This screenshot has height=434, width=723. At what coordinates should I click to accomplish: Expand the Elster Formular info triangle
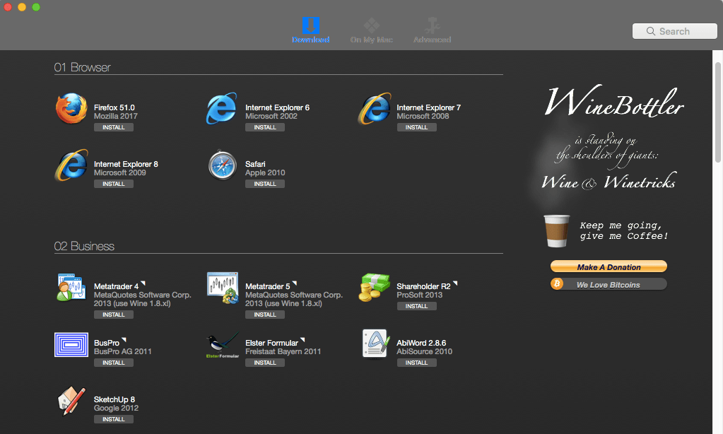click(302, 340)
